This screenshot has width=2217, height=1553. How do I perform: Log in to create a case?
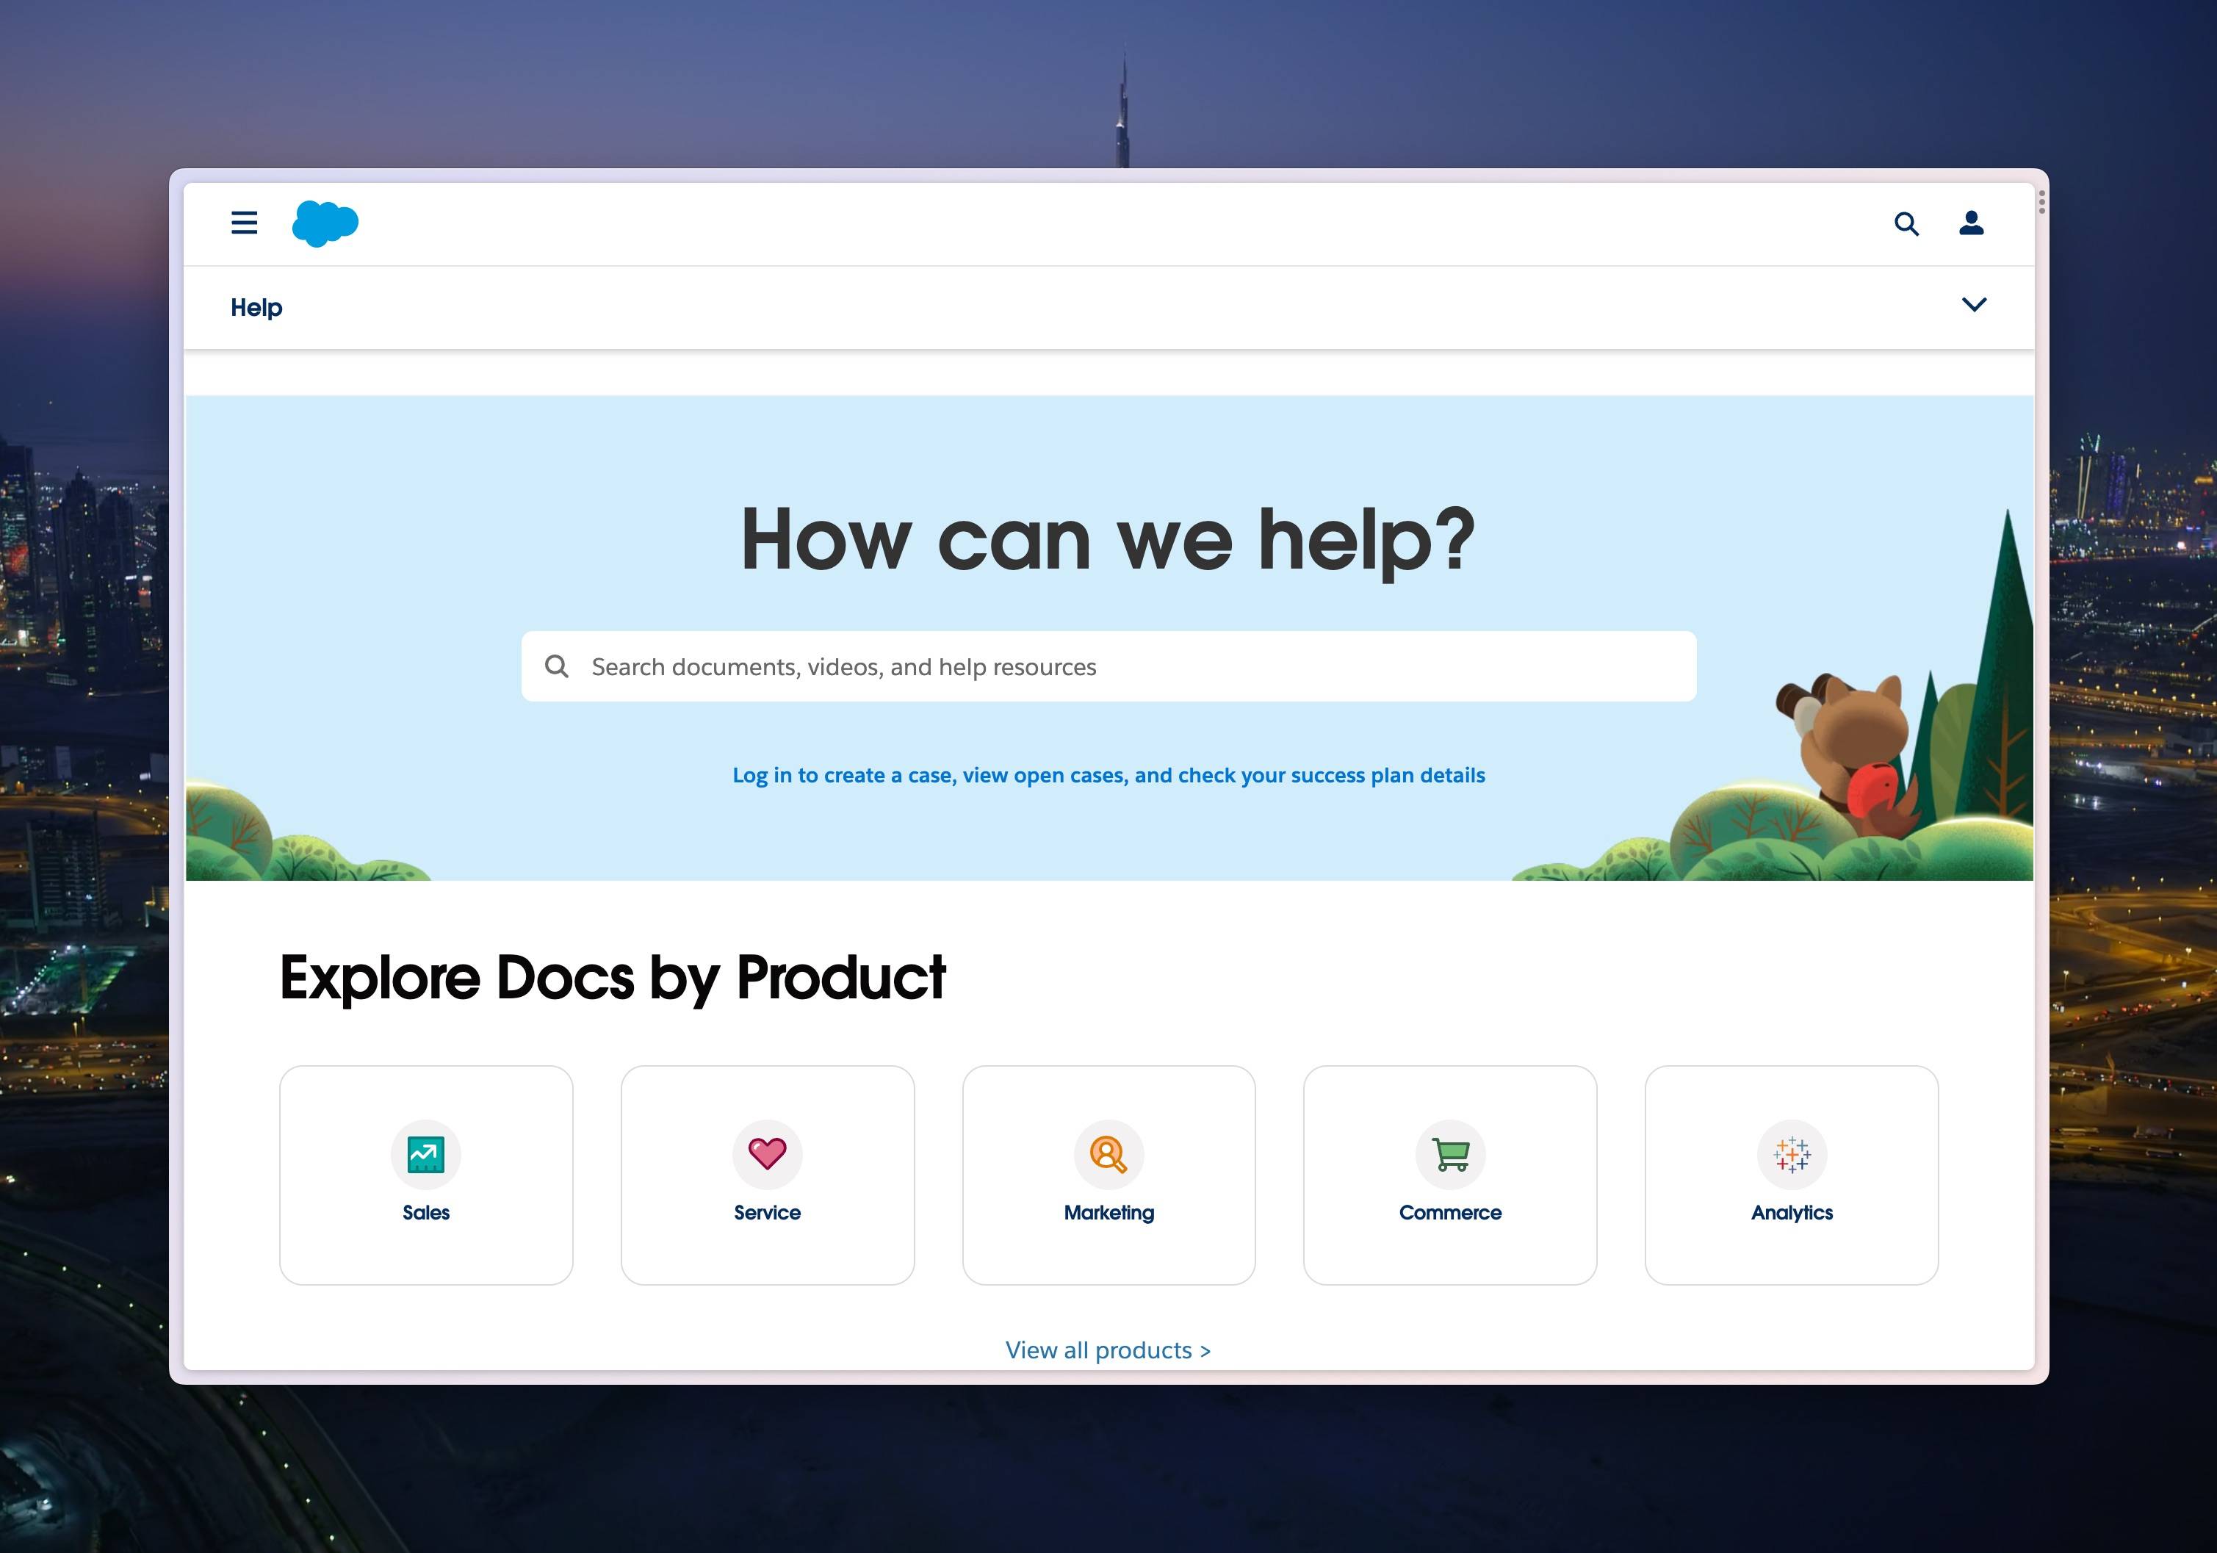(x=1108, y=775)
